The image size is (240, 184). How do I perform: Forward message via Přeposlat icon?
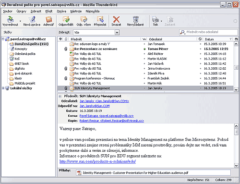[x=100, y=21]
